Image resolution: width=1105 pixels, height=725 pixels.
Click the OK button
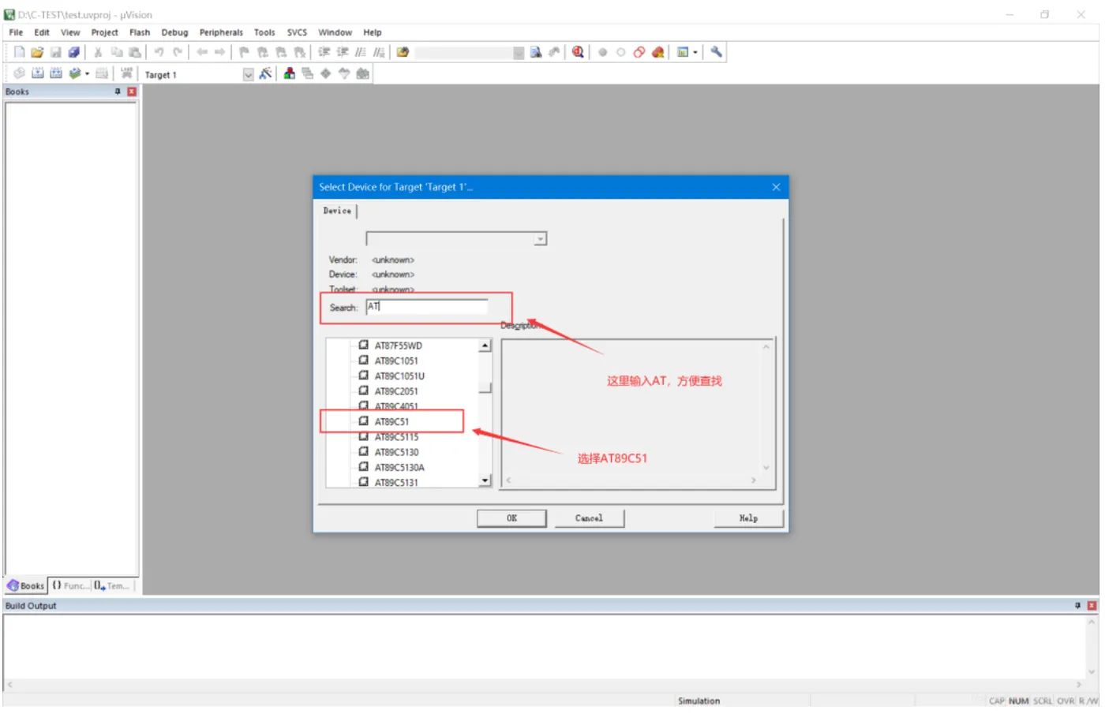[511, 518]
